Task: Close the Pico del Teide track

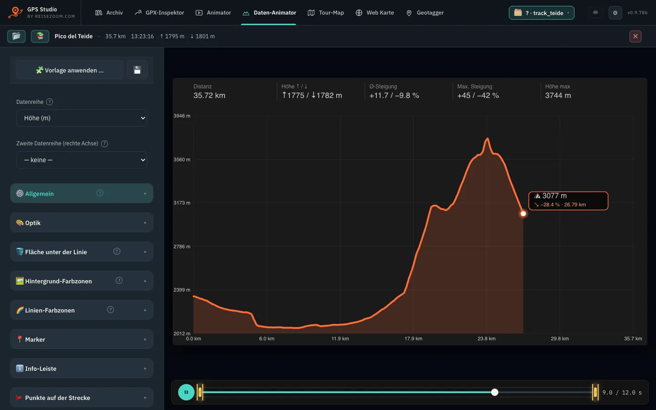Action: (x=635, y=36)
